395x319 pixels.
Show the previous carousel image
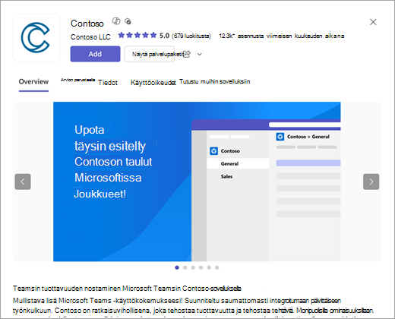pyautogui.click(x=23, y=182)
